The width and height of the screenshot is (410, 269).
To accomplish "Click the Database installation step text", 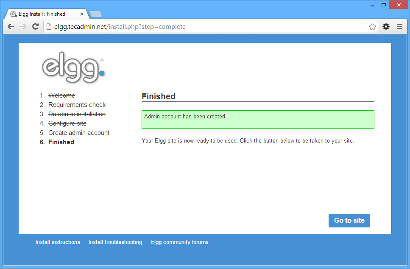I will pos(77,114).
